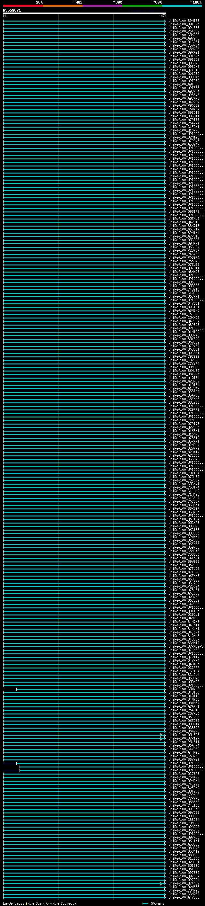Select hit label UniRef100_P90532

pos(184,105)
